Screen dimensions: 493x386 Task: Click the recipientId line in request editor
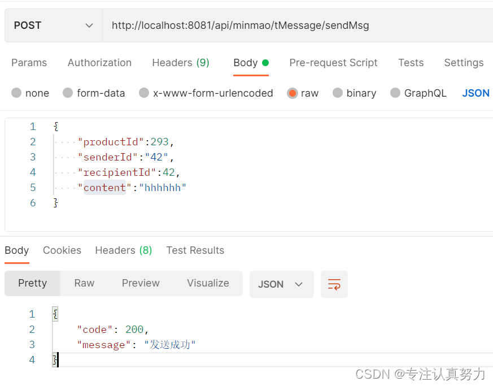coord(129,172)
